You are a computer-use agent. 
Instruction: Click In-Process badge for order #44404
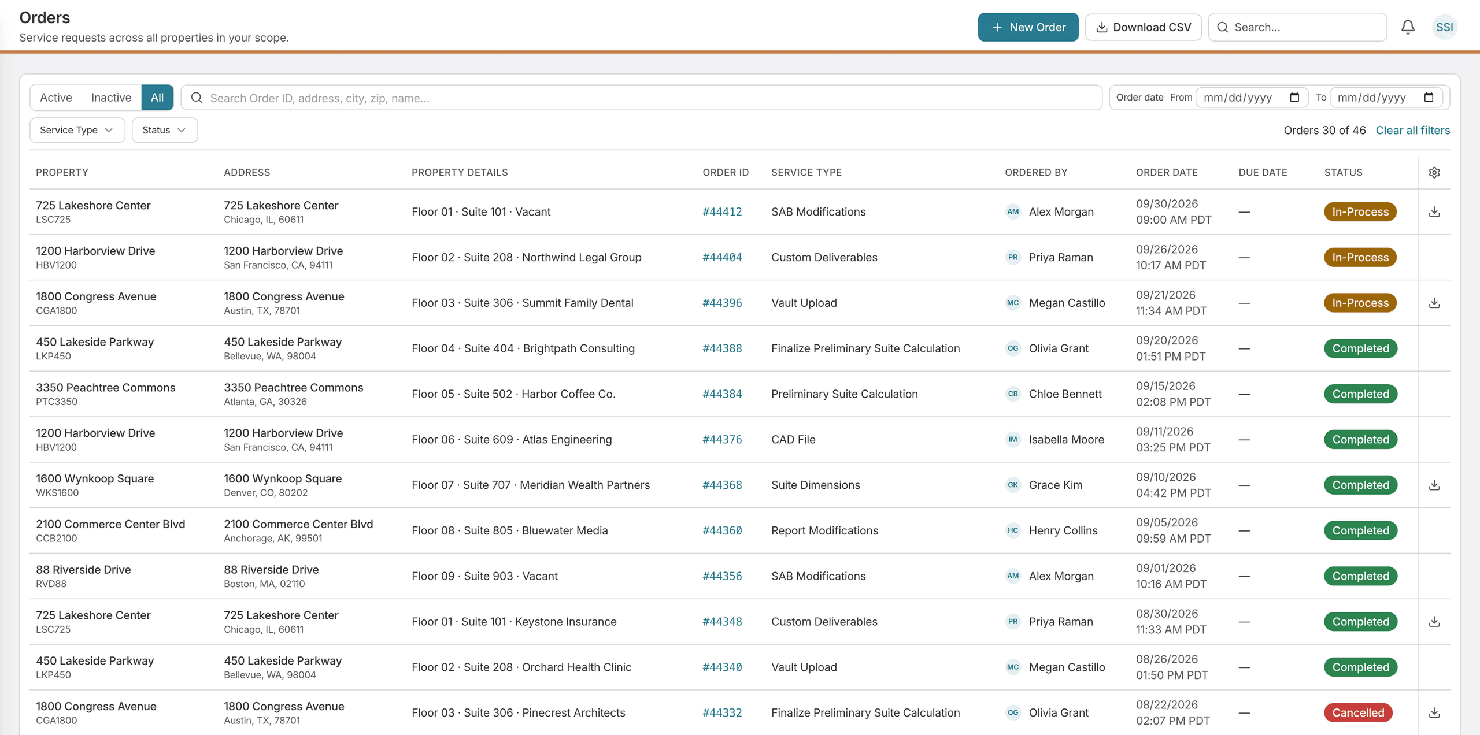pyautogui.click(x=1360, y=257)
